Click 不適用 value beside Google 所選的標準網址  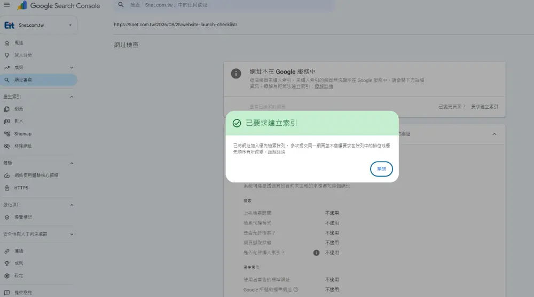pos(332,290)
